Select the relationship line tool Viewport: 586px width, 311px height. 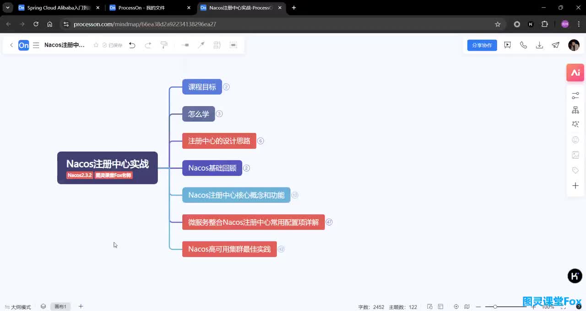pyautogui.click(x=201, y=45)
